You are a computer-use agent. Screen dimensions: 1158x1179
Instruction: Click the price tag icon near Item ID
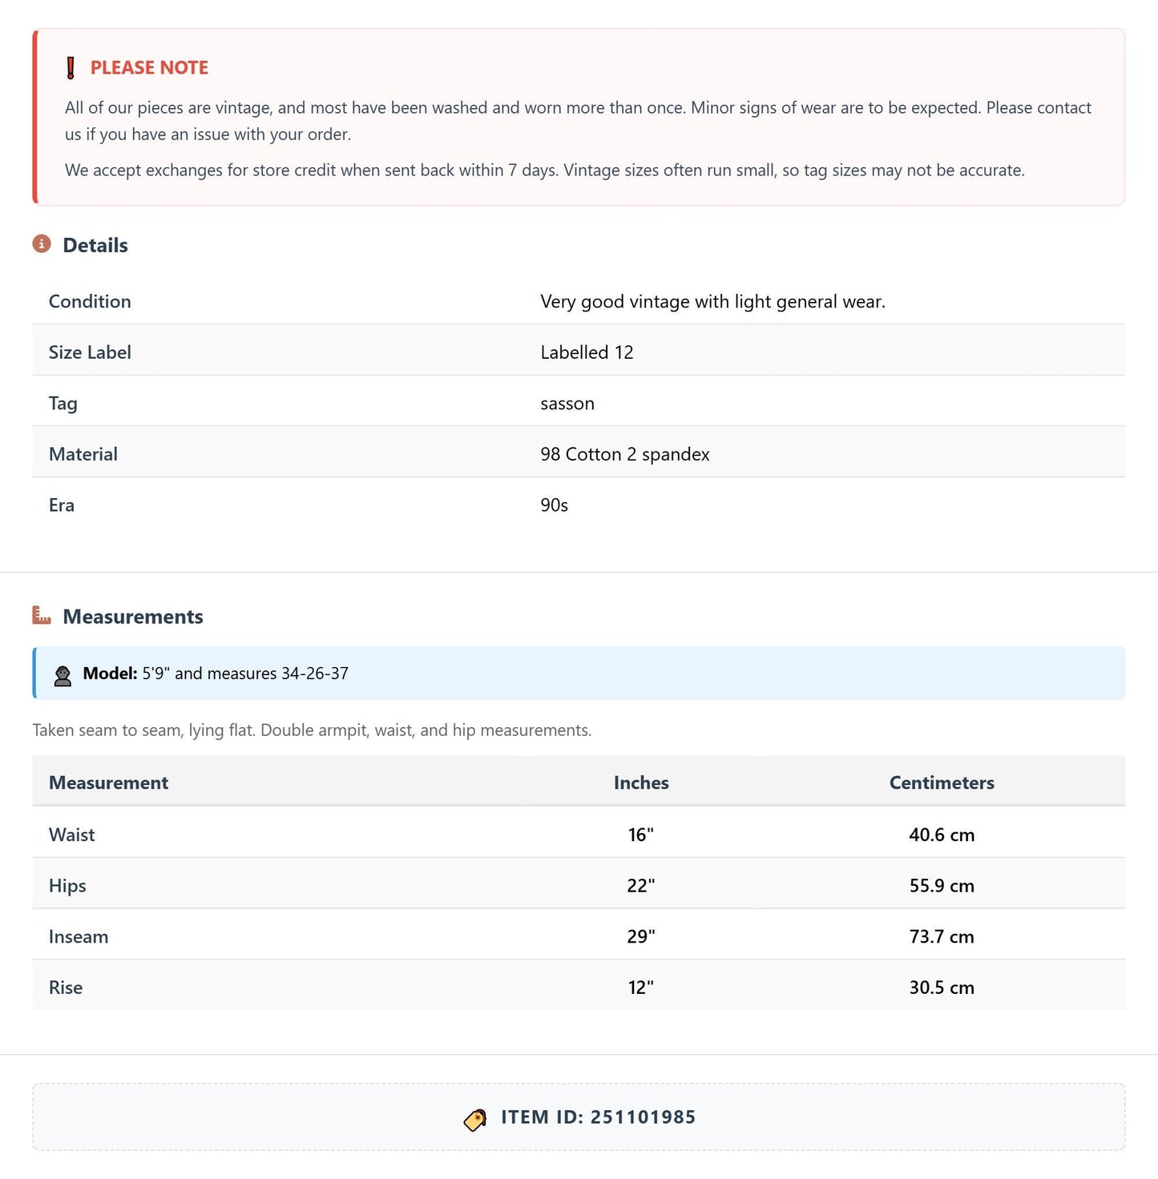click(x=475, y=1119)
